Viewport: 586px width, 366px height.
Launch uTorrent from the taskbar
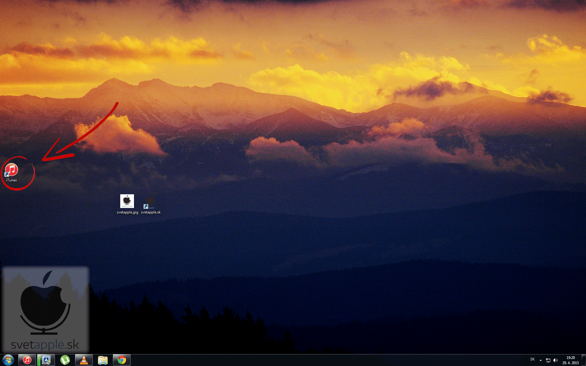(65, 360)
